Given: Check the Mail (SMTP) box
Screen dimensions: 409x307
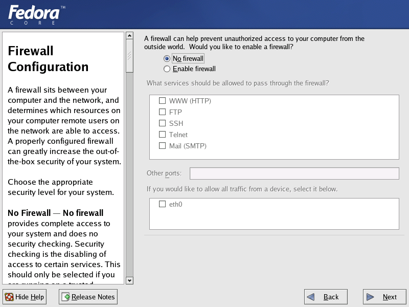Looking at the screenshot, I should point(162,145).
